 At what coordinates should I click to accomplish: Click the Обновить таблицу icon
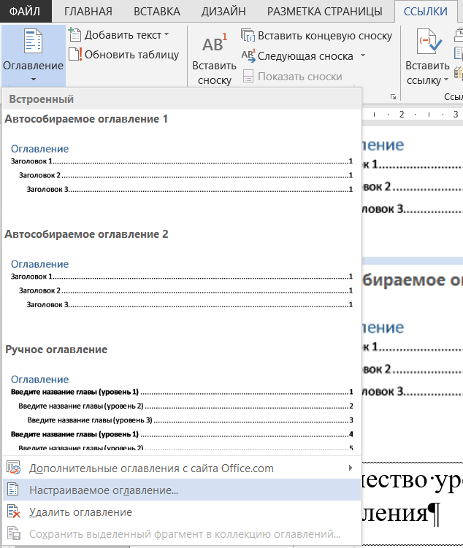(x=74, y=55)
